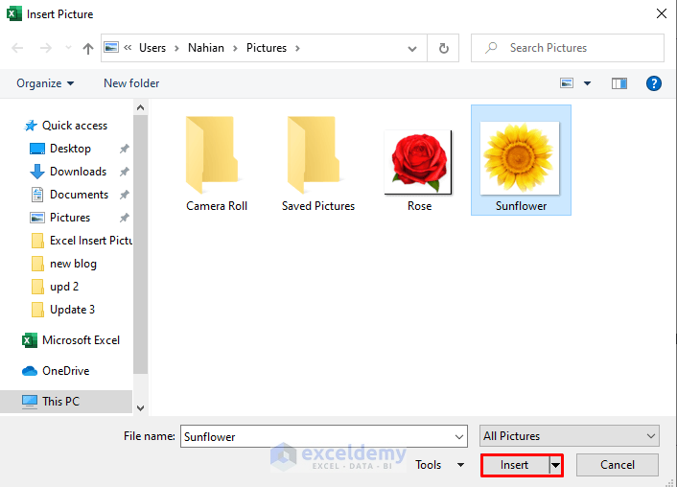This screenshot has height=487, width=677.
Task: Open the previous locations address dropdown
Action: click(412, 48)
